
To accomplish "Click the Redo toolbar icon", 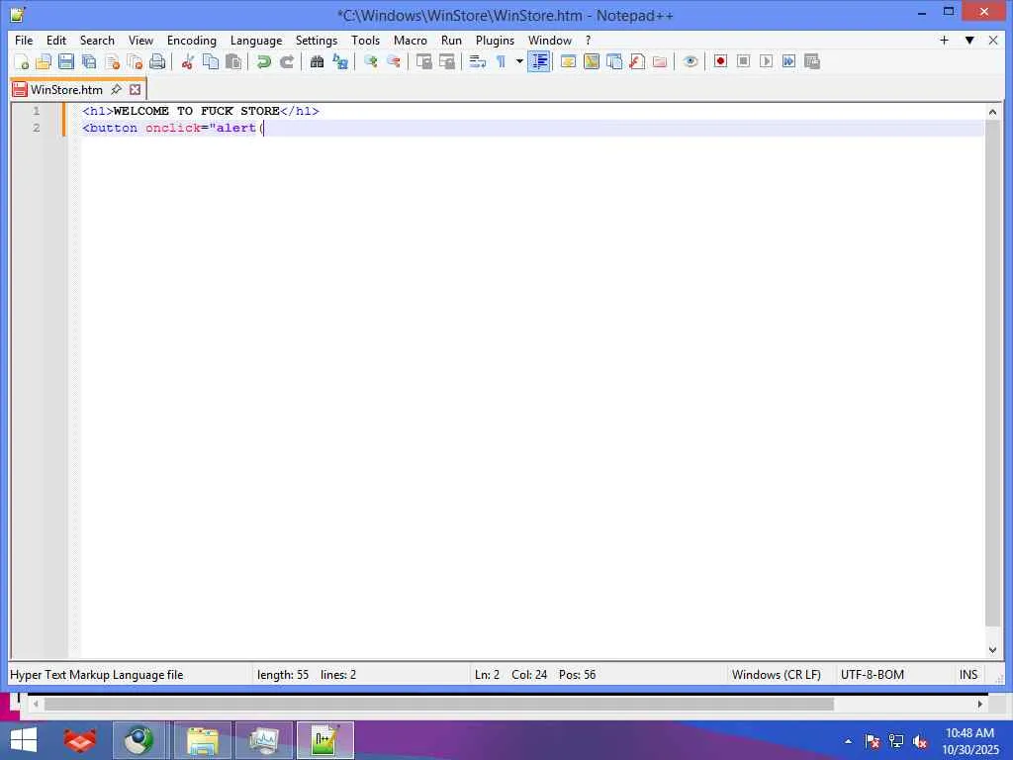I will [287, 62].
